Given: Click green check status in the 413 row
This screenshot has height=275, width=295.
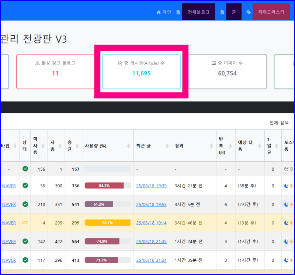Looking at the screenshot, I should (25, 260).
